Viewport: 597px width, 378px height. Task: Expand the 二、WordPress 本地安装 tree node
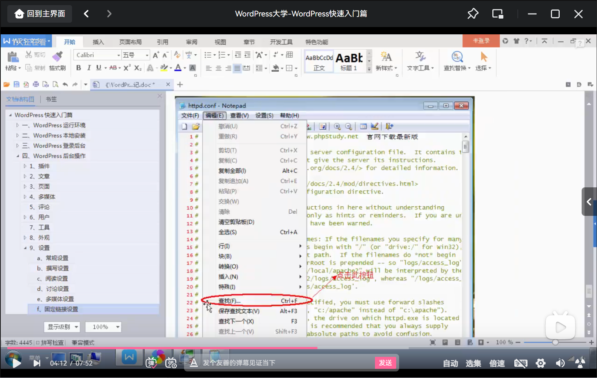pyautogui.click(x=18, y=135)
